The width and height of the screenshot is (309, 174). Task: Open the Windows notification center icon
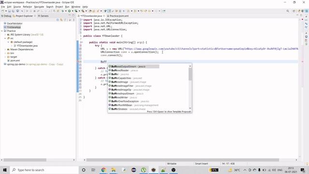click(x=303, y=170)
